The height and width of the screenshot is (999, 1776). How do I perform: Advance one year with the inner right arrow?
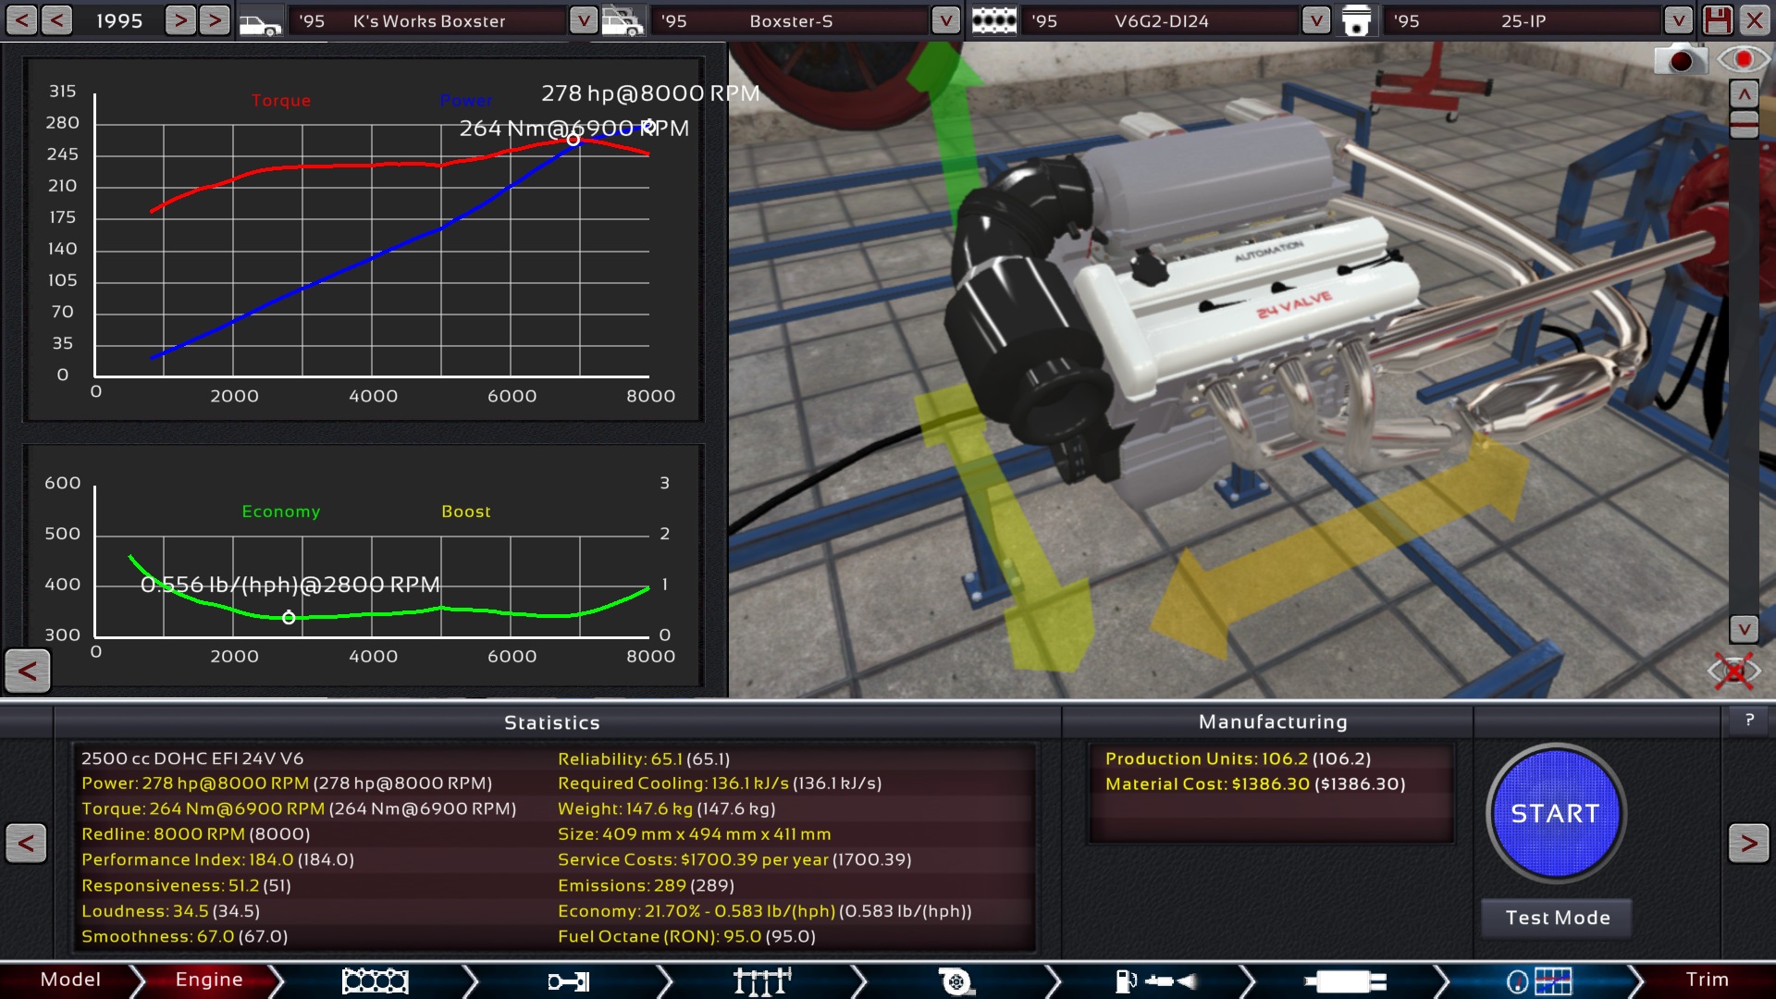180,20
